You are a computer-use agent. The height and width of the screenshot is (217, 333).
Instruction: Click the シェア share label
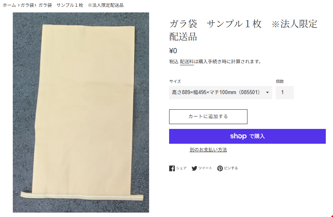pyautogui.click(x=181, y=168)
